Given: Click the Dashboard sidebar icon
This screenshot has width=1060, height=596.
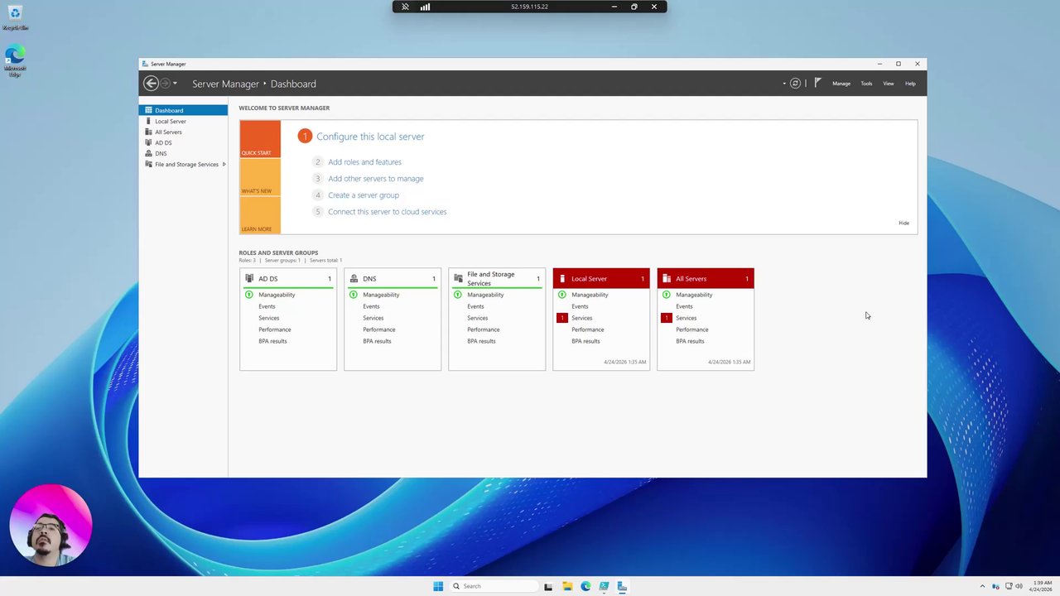Looking at the screenshot, I should [148, 110].
